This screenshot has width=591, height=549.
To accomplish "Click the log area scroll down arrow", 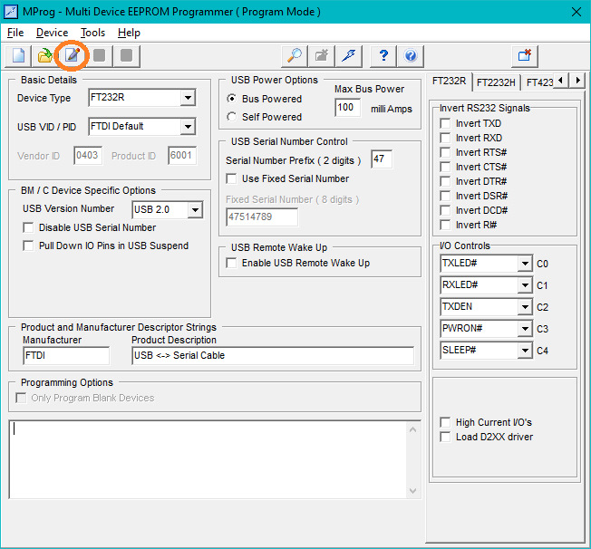I will [412, 491].
